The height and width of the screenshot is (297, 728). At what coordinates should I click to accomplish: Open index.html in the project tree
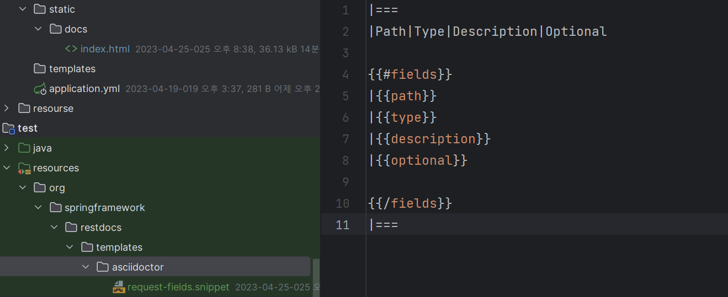tap(105, 48)
